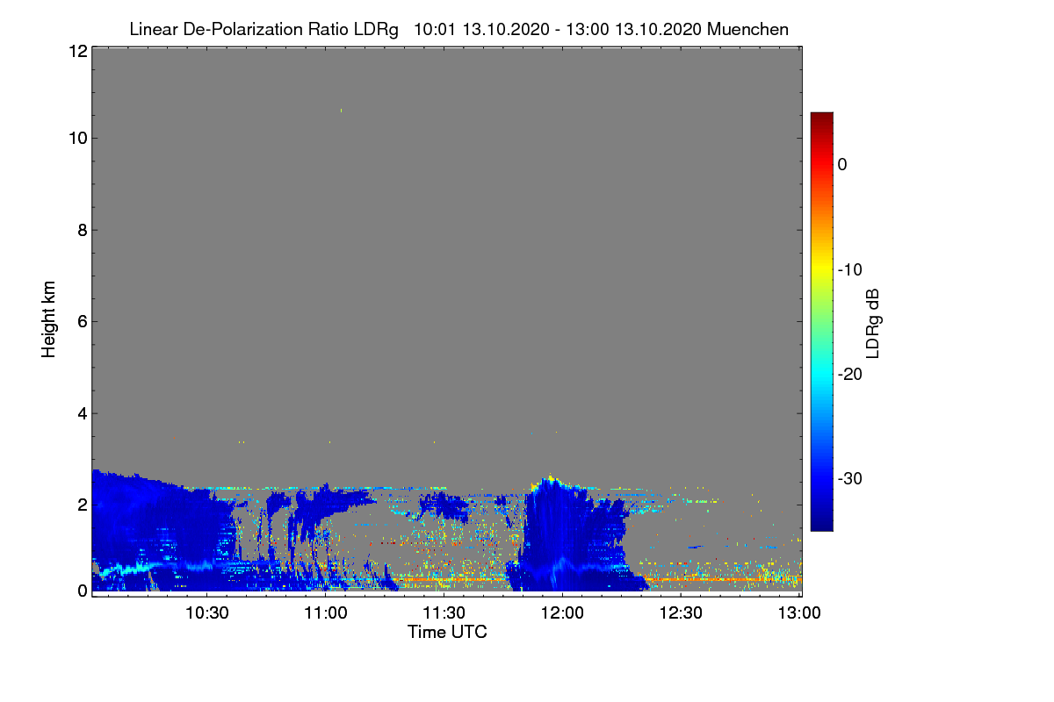Click the colorbar '-10' tick value

849,269
